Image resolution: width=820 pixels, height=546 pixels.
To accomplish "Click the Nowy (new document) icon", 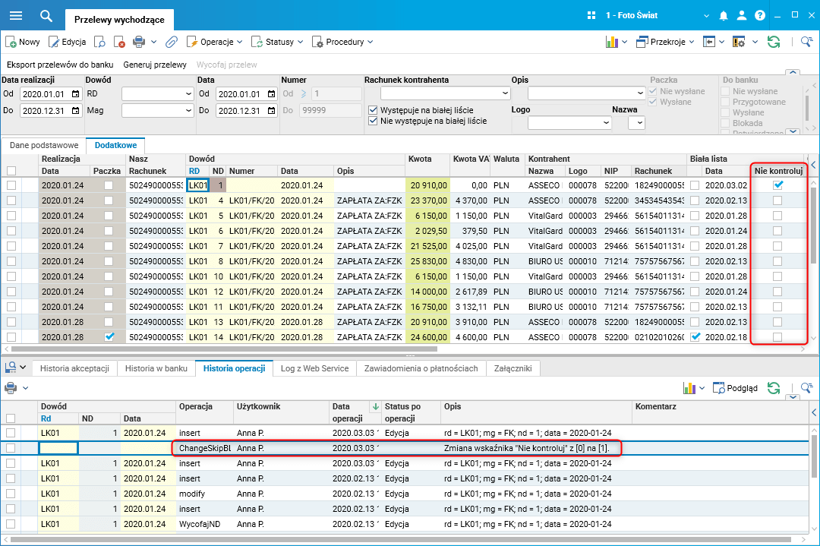I will (x=12, y=42).
